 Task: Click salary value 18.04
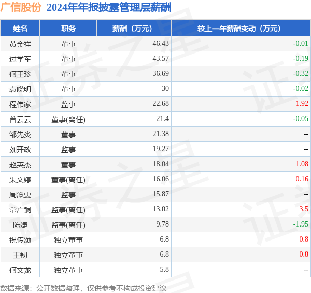coord(161,164)
